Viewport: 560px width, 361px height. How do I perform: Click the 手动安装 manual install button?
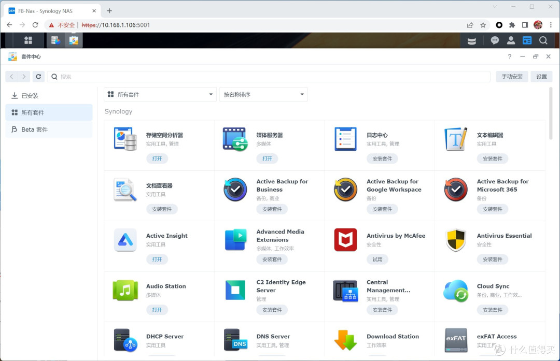(x=512, y=76)
